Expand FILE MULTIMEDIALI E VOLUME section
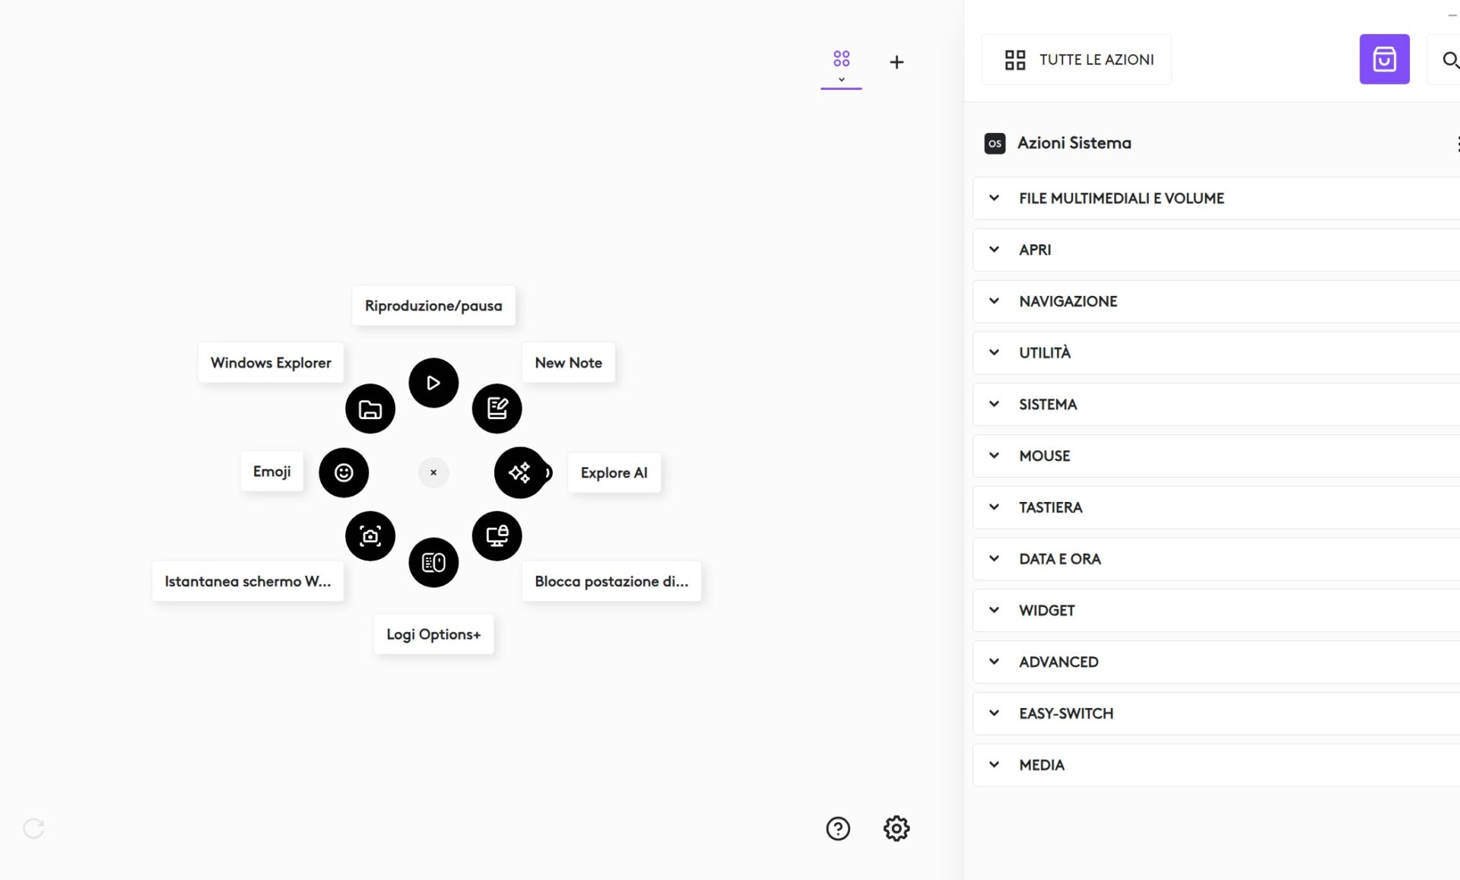1460x880 pixels. click(1121, 199)
